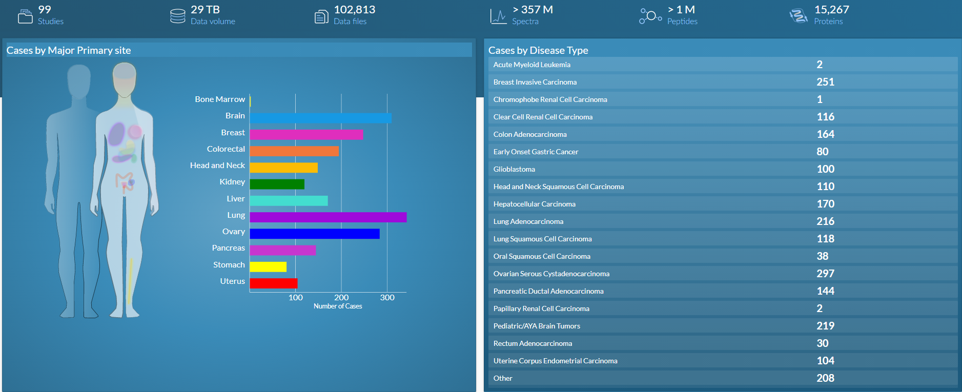The height and width of the screenshot is (392, 962).
Task: Open Breast Invasive Carcinoma case count 251
Action: tap(825, 82)
